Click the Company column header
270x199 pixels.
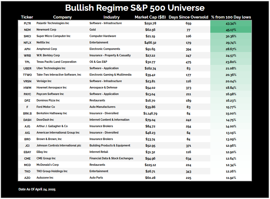tap(62, 17)
